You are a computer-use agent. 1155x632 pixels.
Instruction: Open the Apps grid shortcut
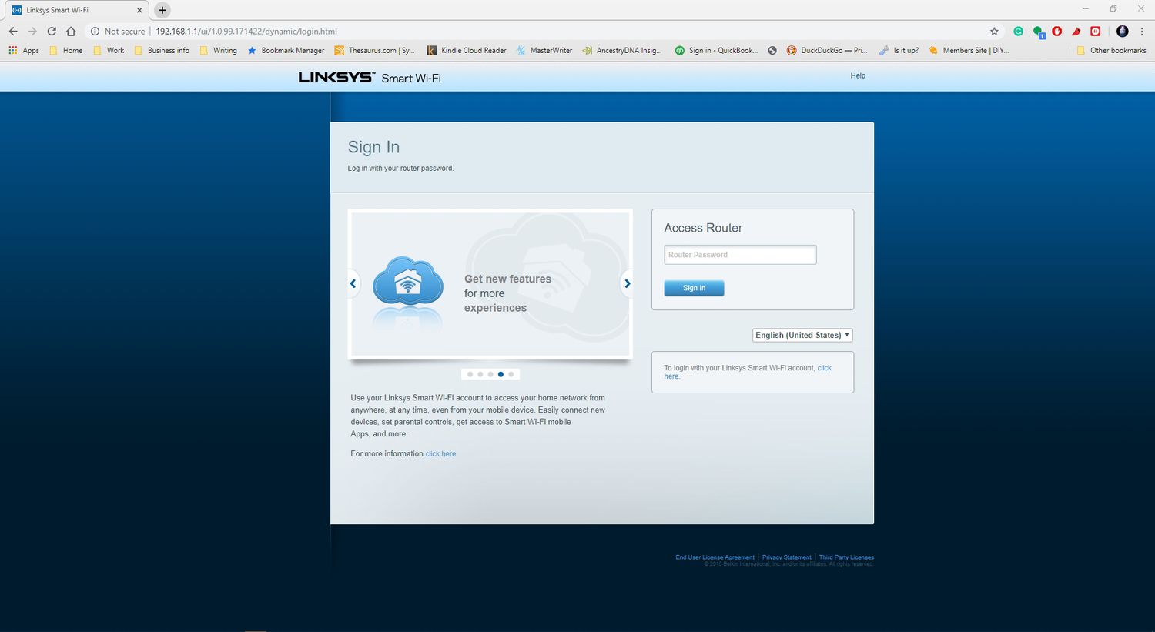(x=24, y=51)
